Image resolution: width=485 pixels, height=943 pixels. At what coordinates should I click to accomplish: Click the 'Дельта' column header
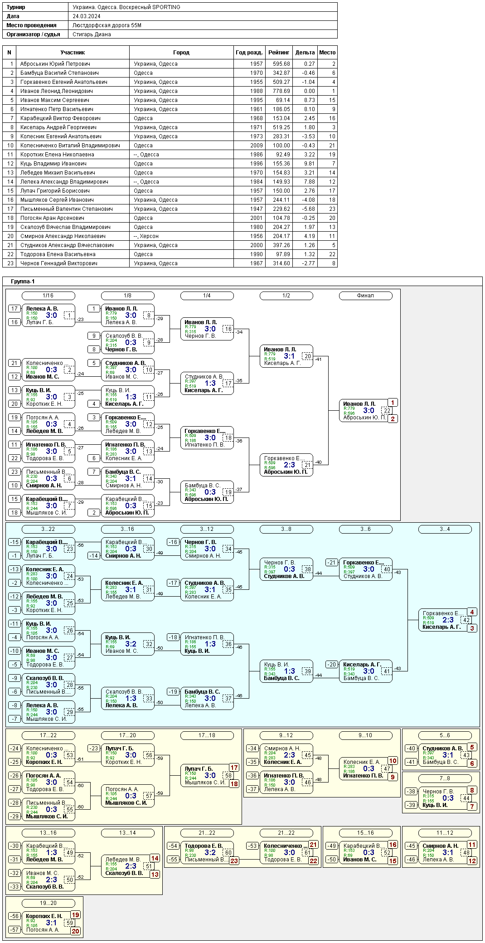pos(305,53)
